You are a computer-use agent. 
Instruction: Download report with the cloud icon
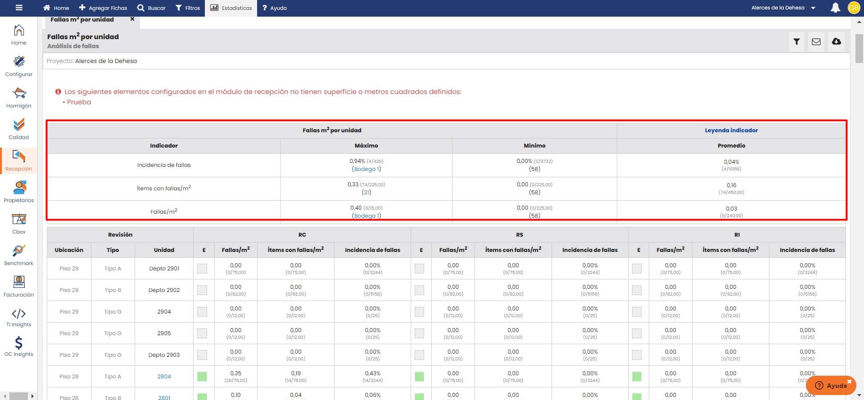pos(837,42)
